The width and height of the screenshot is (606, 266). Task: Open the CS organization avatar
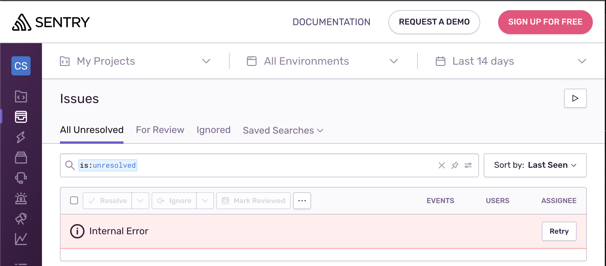(x=21, y=66)
